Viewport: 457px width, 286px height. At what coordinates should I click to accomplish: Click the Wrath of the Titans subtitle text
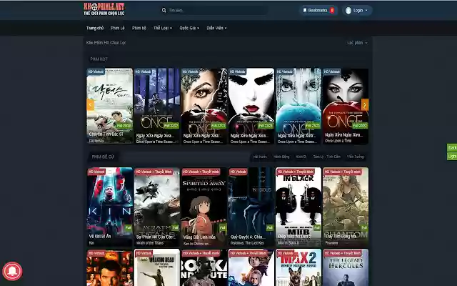pos(150,243)
